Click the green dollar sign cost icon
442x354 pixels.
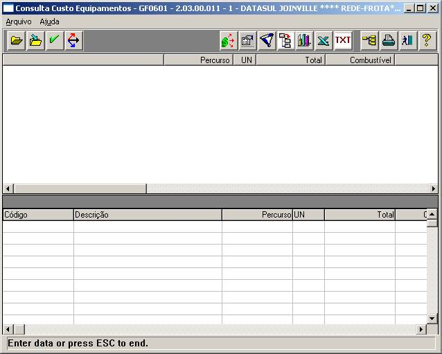pyautogui.click(x=229, y=41)
